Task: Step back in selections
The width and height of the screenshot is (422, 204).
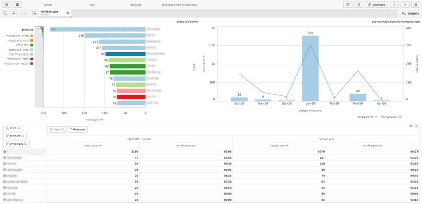Action: [14, 13]
